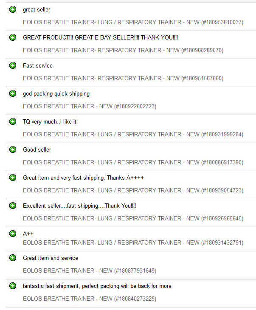Image resolution: width=256 pixels, height=310 pixels.
Task: Open item listing #180886917390
Action: click(133, 163)
